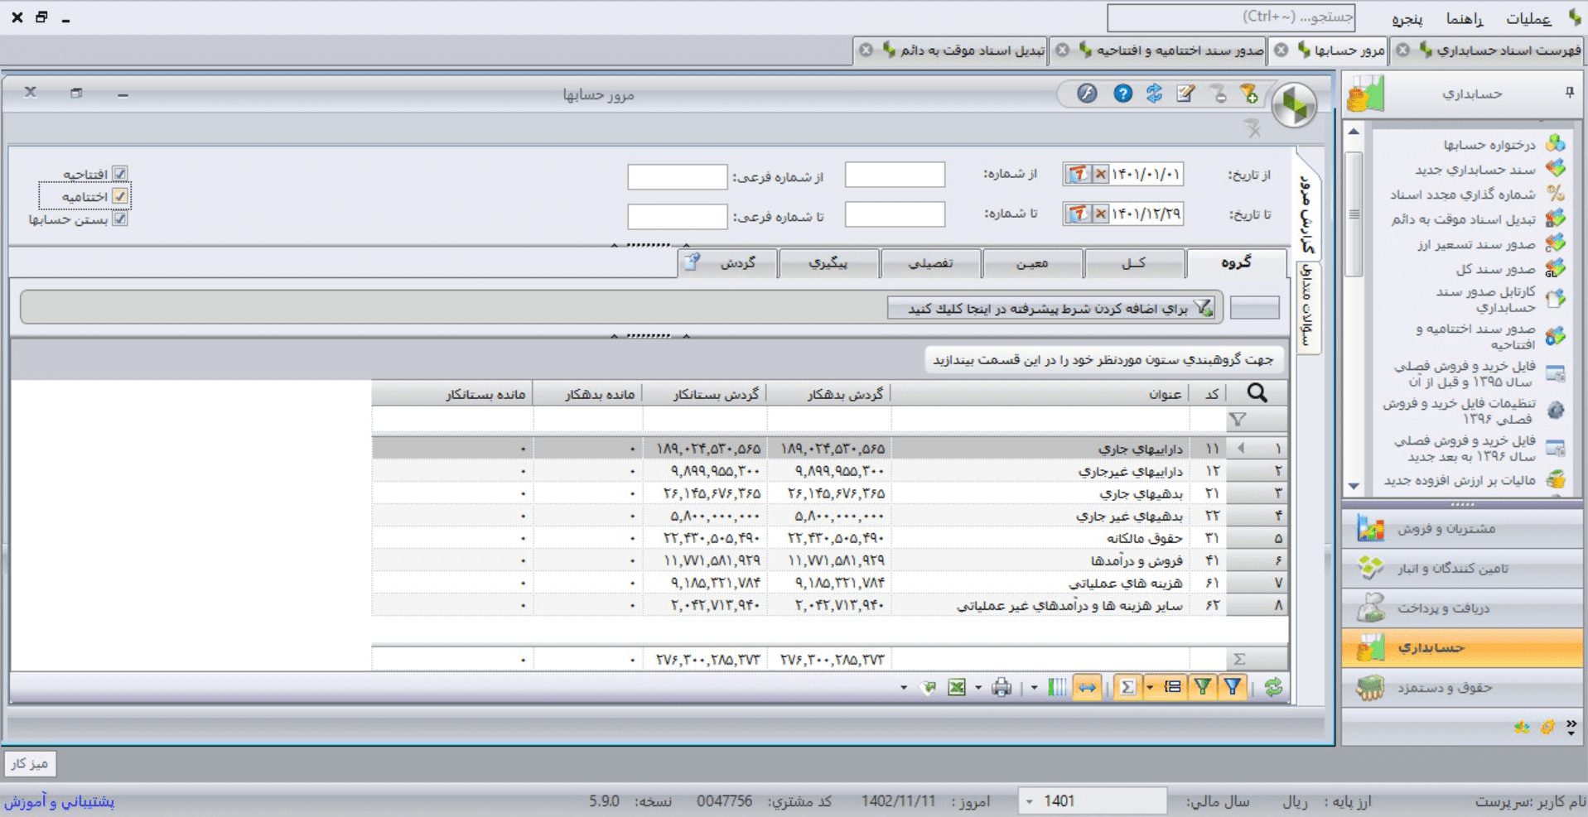The width and height of the screenshot is (1588, 817).
Task: Toggle the blue funnel filter button in grid toolbar
Action: pos(1233,687)
